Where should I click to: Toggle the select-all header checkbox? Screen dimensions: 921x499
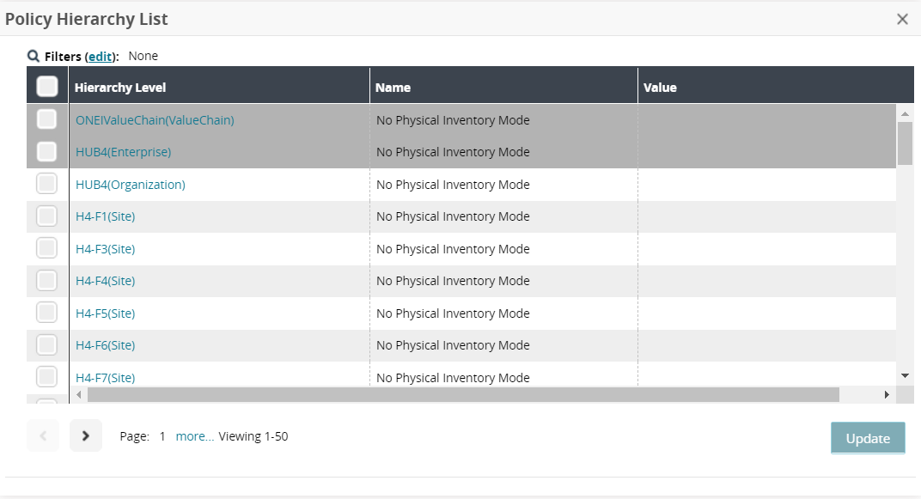[47, 87]
